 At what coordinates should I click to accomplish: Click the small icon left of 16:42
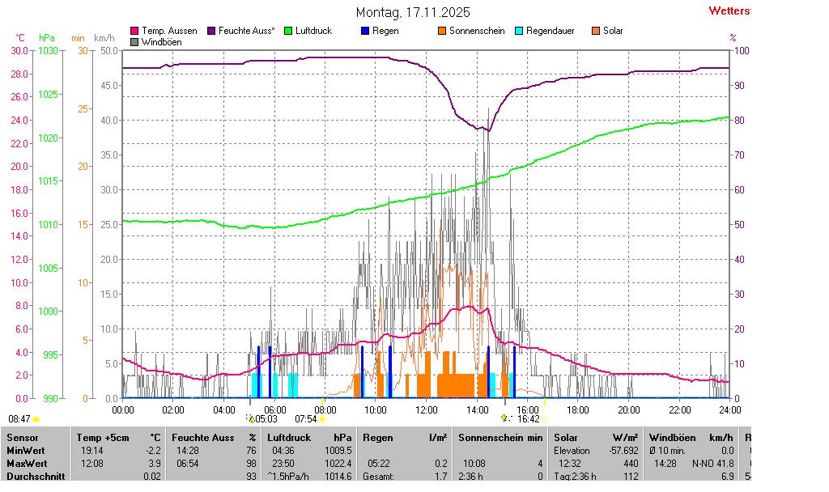click(x=505, y=418)
